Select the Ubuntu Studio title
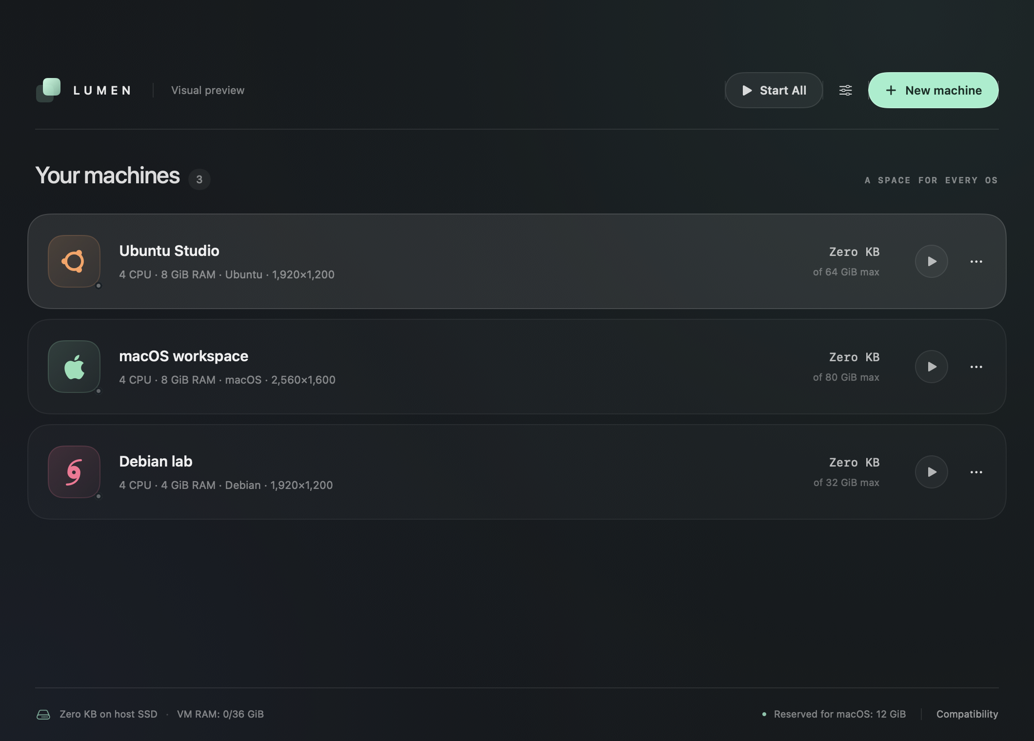The width and height of the screenshot is (1034, 741). 169,251
